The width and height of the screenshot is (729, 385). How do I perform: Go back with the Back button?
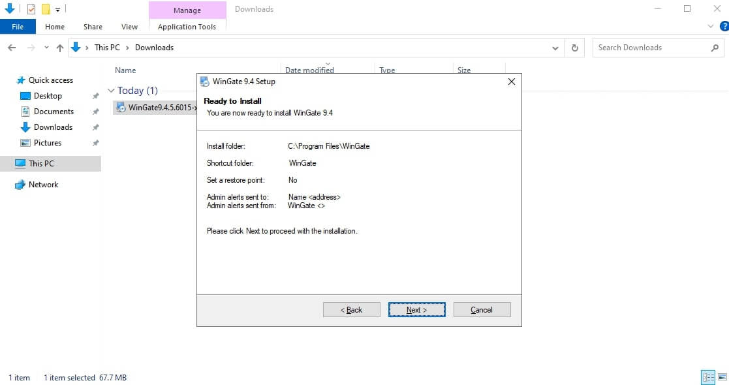352,310
